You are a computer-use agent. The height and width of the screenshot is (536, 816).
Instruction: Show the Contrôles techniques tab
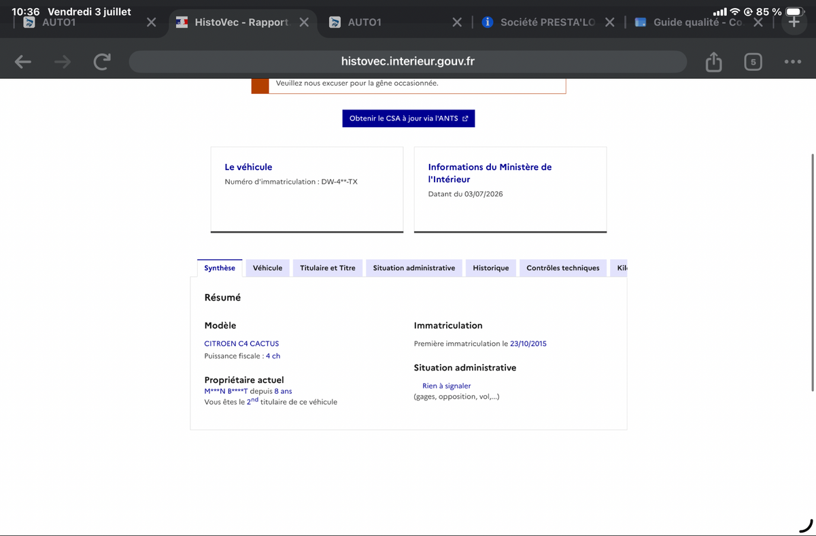(x=563, y=268)
